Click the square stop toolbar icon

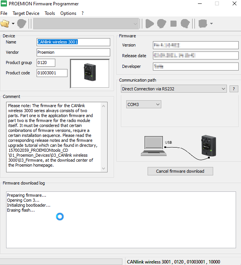tap(174, 24)
